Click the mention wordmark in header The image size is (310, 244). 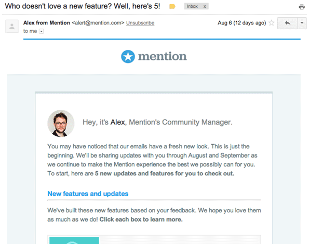click(x=162, y=56)
